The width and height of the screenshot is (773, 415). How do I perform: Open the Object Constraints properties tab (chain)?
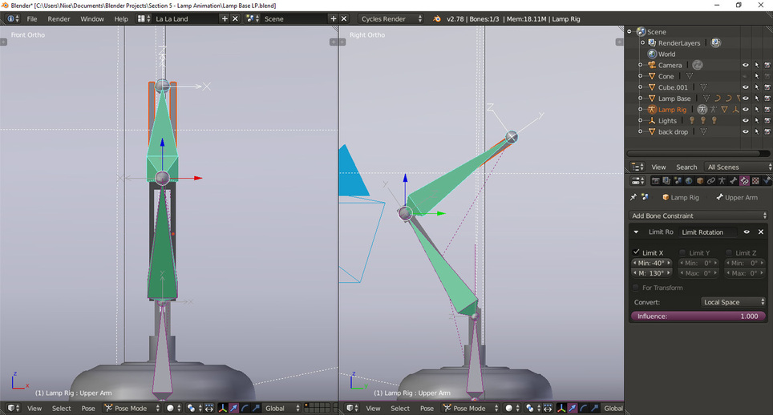click(711, 181)
